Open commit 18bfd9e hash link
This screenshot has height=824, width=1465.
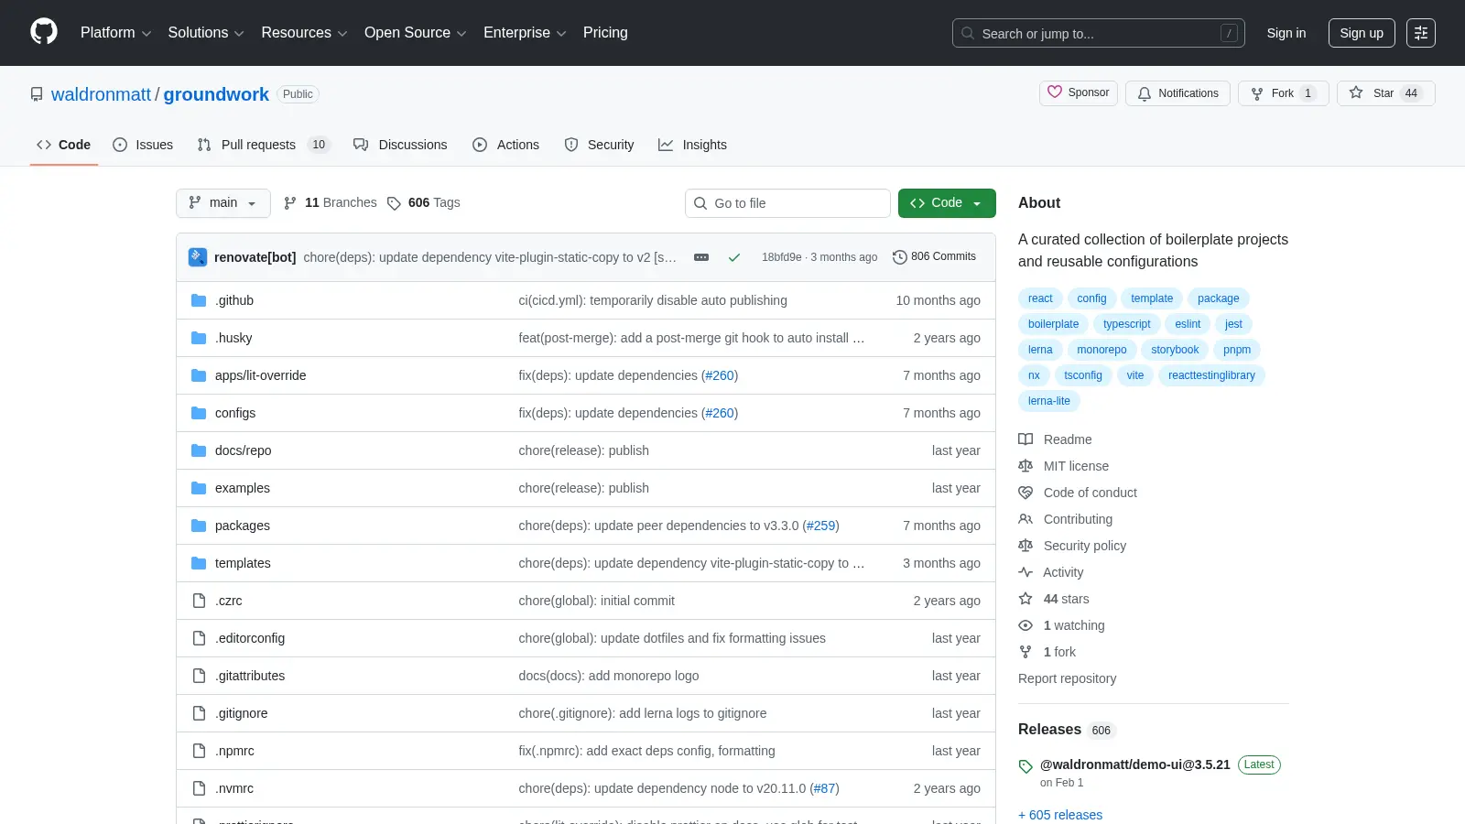(x=781, y=257)
